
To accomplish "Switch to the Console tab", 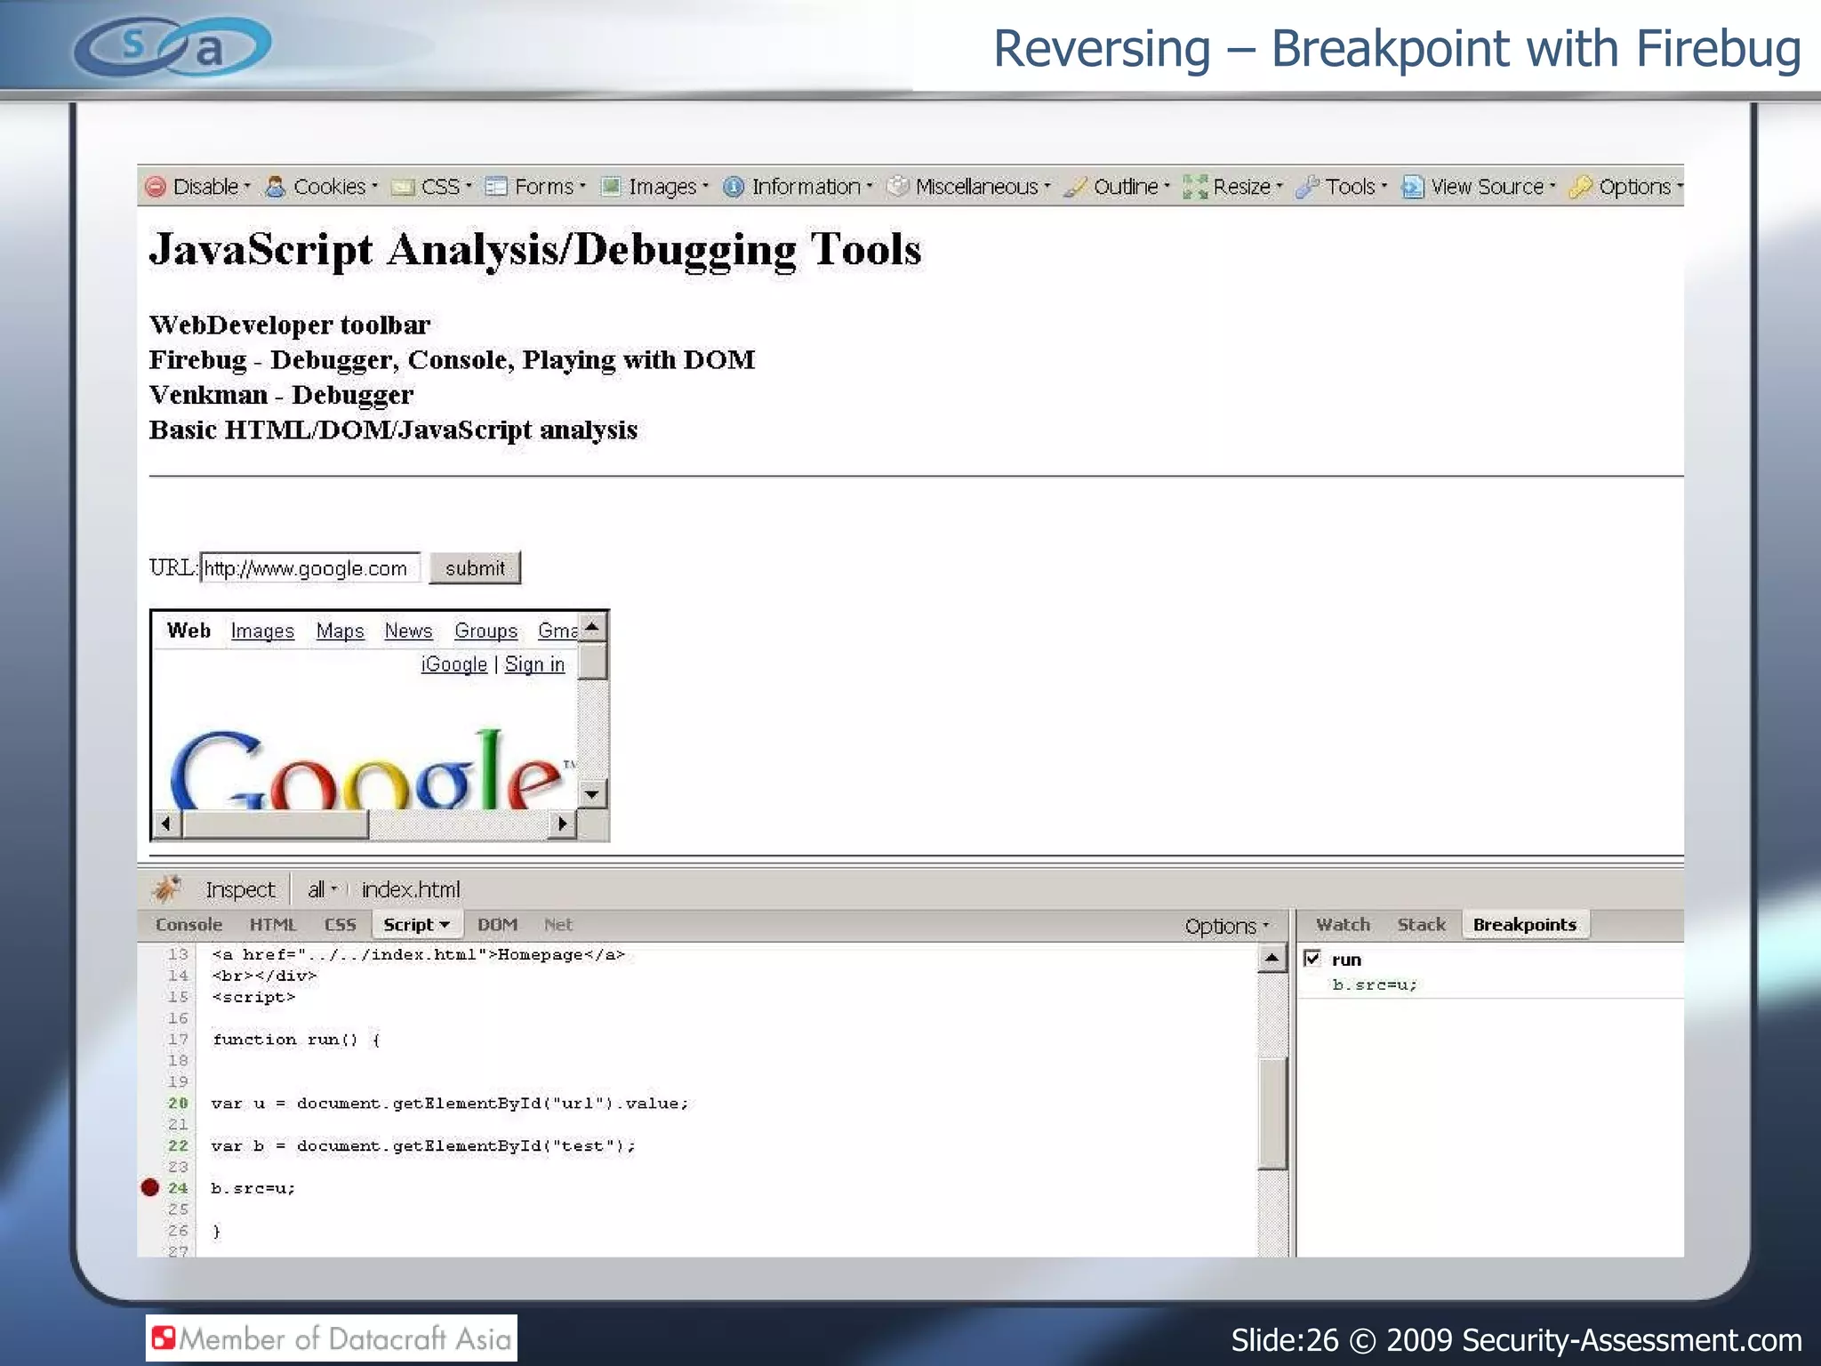I will coord(189,925).
